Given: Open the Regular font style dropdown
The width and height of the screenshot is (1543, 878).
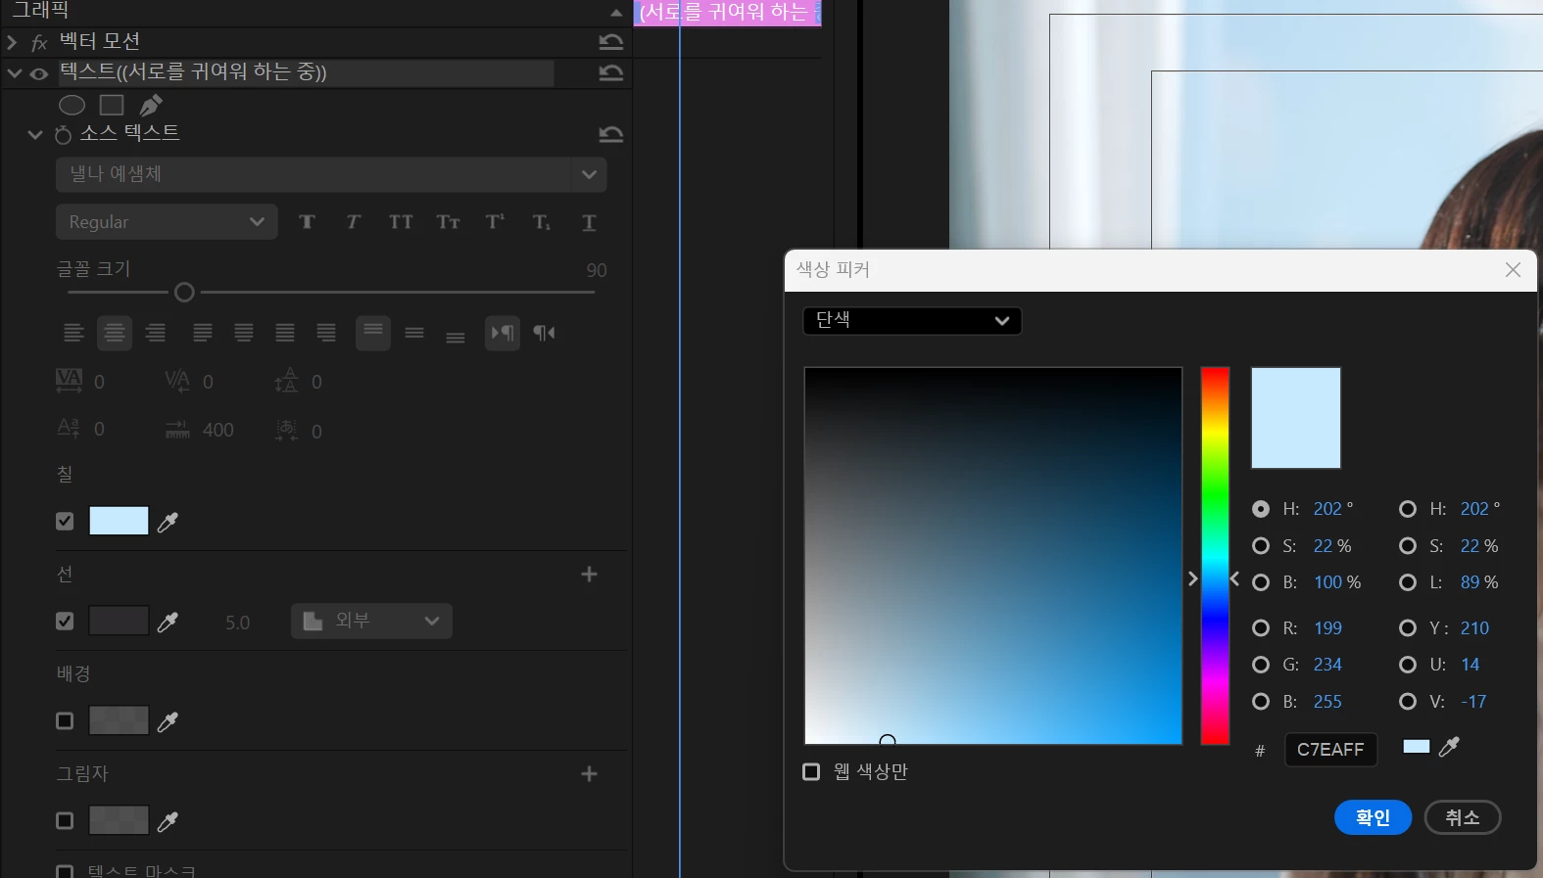Looking at the screenshot, I should (167, 222).
